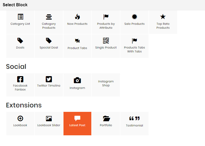Click the Top Rate Products label
Viewport: 205px width, 146px height.
pos(163,26)
